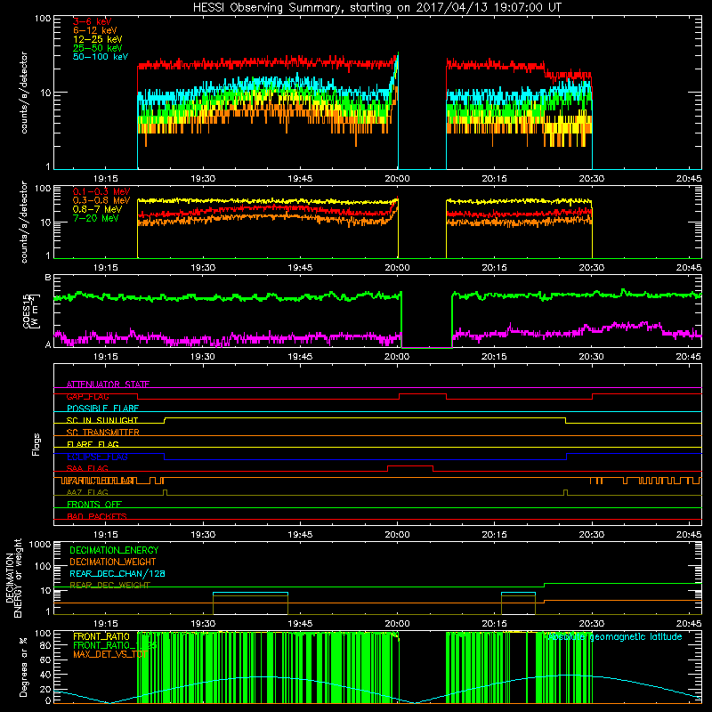
Task: Pick the REAR_DEC_CHAN/128 legend label
Action: coord(117,573)
